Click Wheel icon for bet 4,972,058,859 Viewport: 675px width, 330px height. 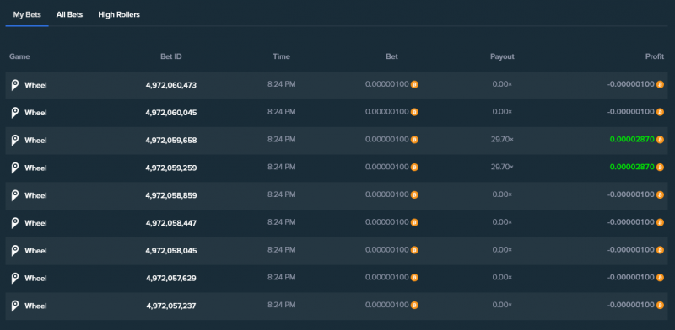pyautogui.click(x=15, y=195)
